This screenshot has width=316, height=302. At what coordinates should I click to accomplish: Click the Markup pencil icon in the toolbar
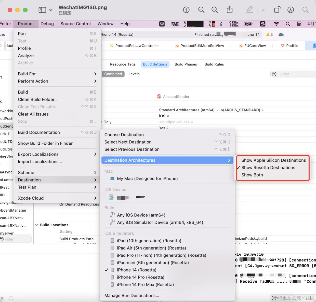[x=249, y=10]
